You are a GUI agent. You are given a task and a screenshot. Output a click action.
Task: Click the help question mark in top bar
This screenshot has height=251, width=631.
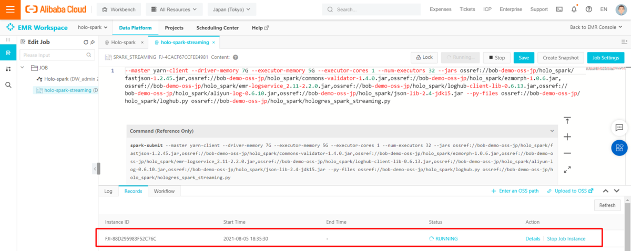coord(588,9)
